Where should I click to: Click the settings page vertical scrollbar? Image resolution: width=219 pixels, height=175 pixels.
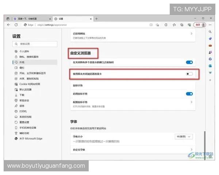coord(205,145)
